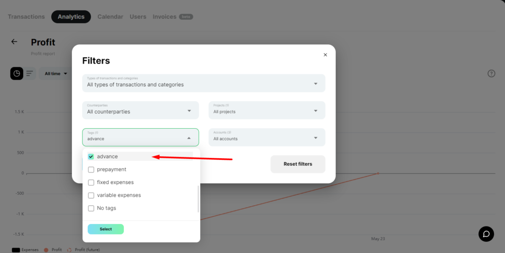Click the back arrow next to Profit

tap(14, 41)
